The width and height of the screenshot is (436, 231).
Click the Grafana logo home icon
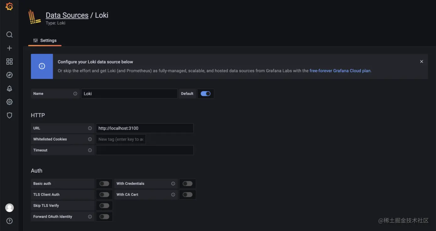(9, 6)
